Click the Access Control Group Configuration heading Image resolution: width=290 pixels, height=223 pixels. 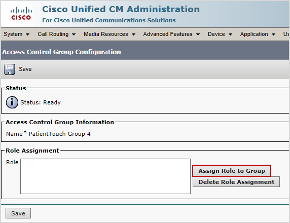61,52
